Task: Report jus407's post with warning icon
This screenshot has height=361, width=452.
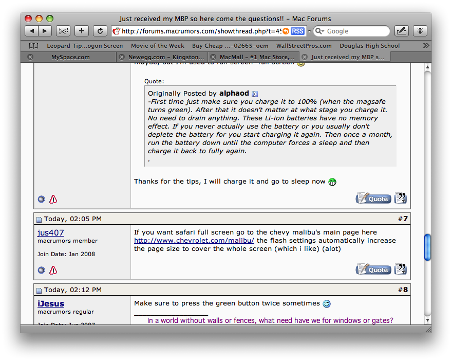Action: [x=53, y=270]
